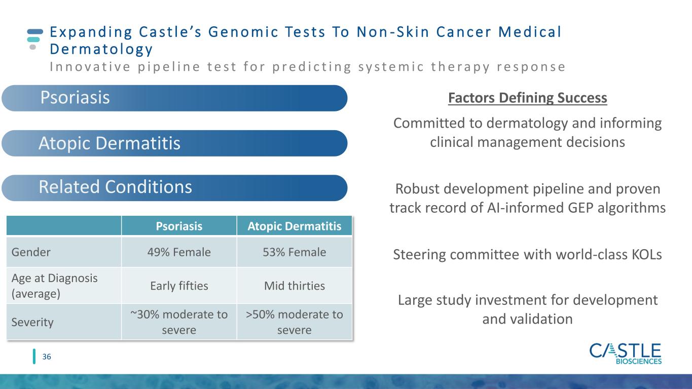Click the stacked bars icon beside title

tap(33, 39)
